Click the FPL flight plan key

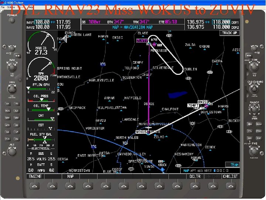click(x=250, y=131)
